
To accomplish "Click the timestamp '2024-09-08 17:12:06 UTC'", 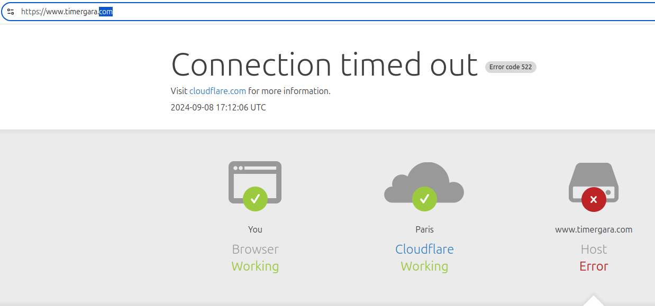I will (x=217, y=107).
